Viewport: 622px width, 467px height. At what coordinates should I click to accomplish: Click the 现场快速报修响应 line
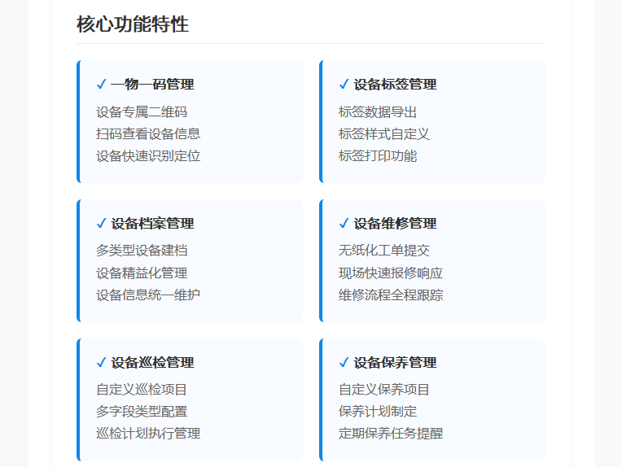point(391,273)
